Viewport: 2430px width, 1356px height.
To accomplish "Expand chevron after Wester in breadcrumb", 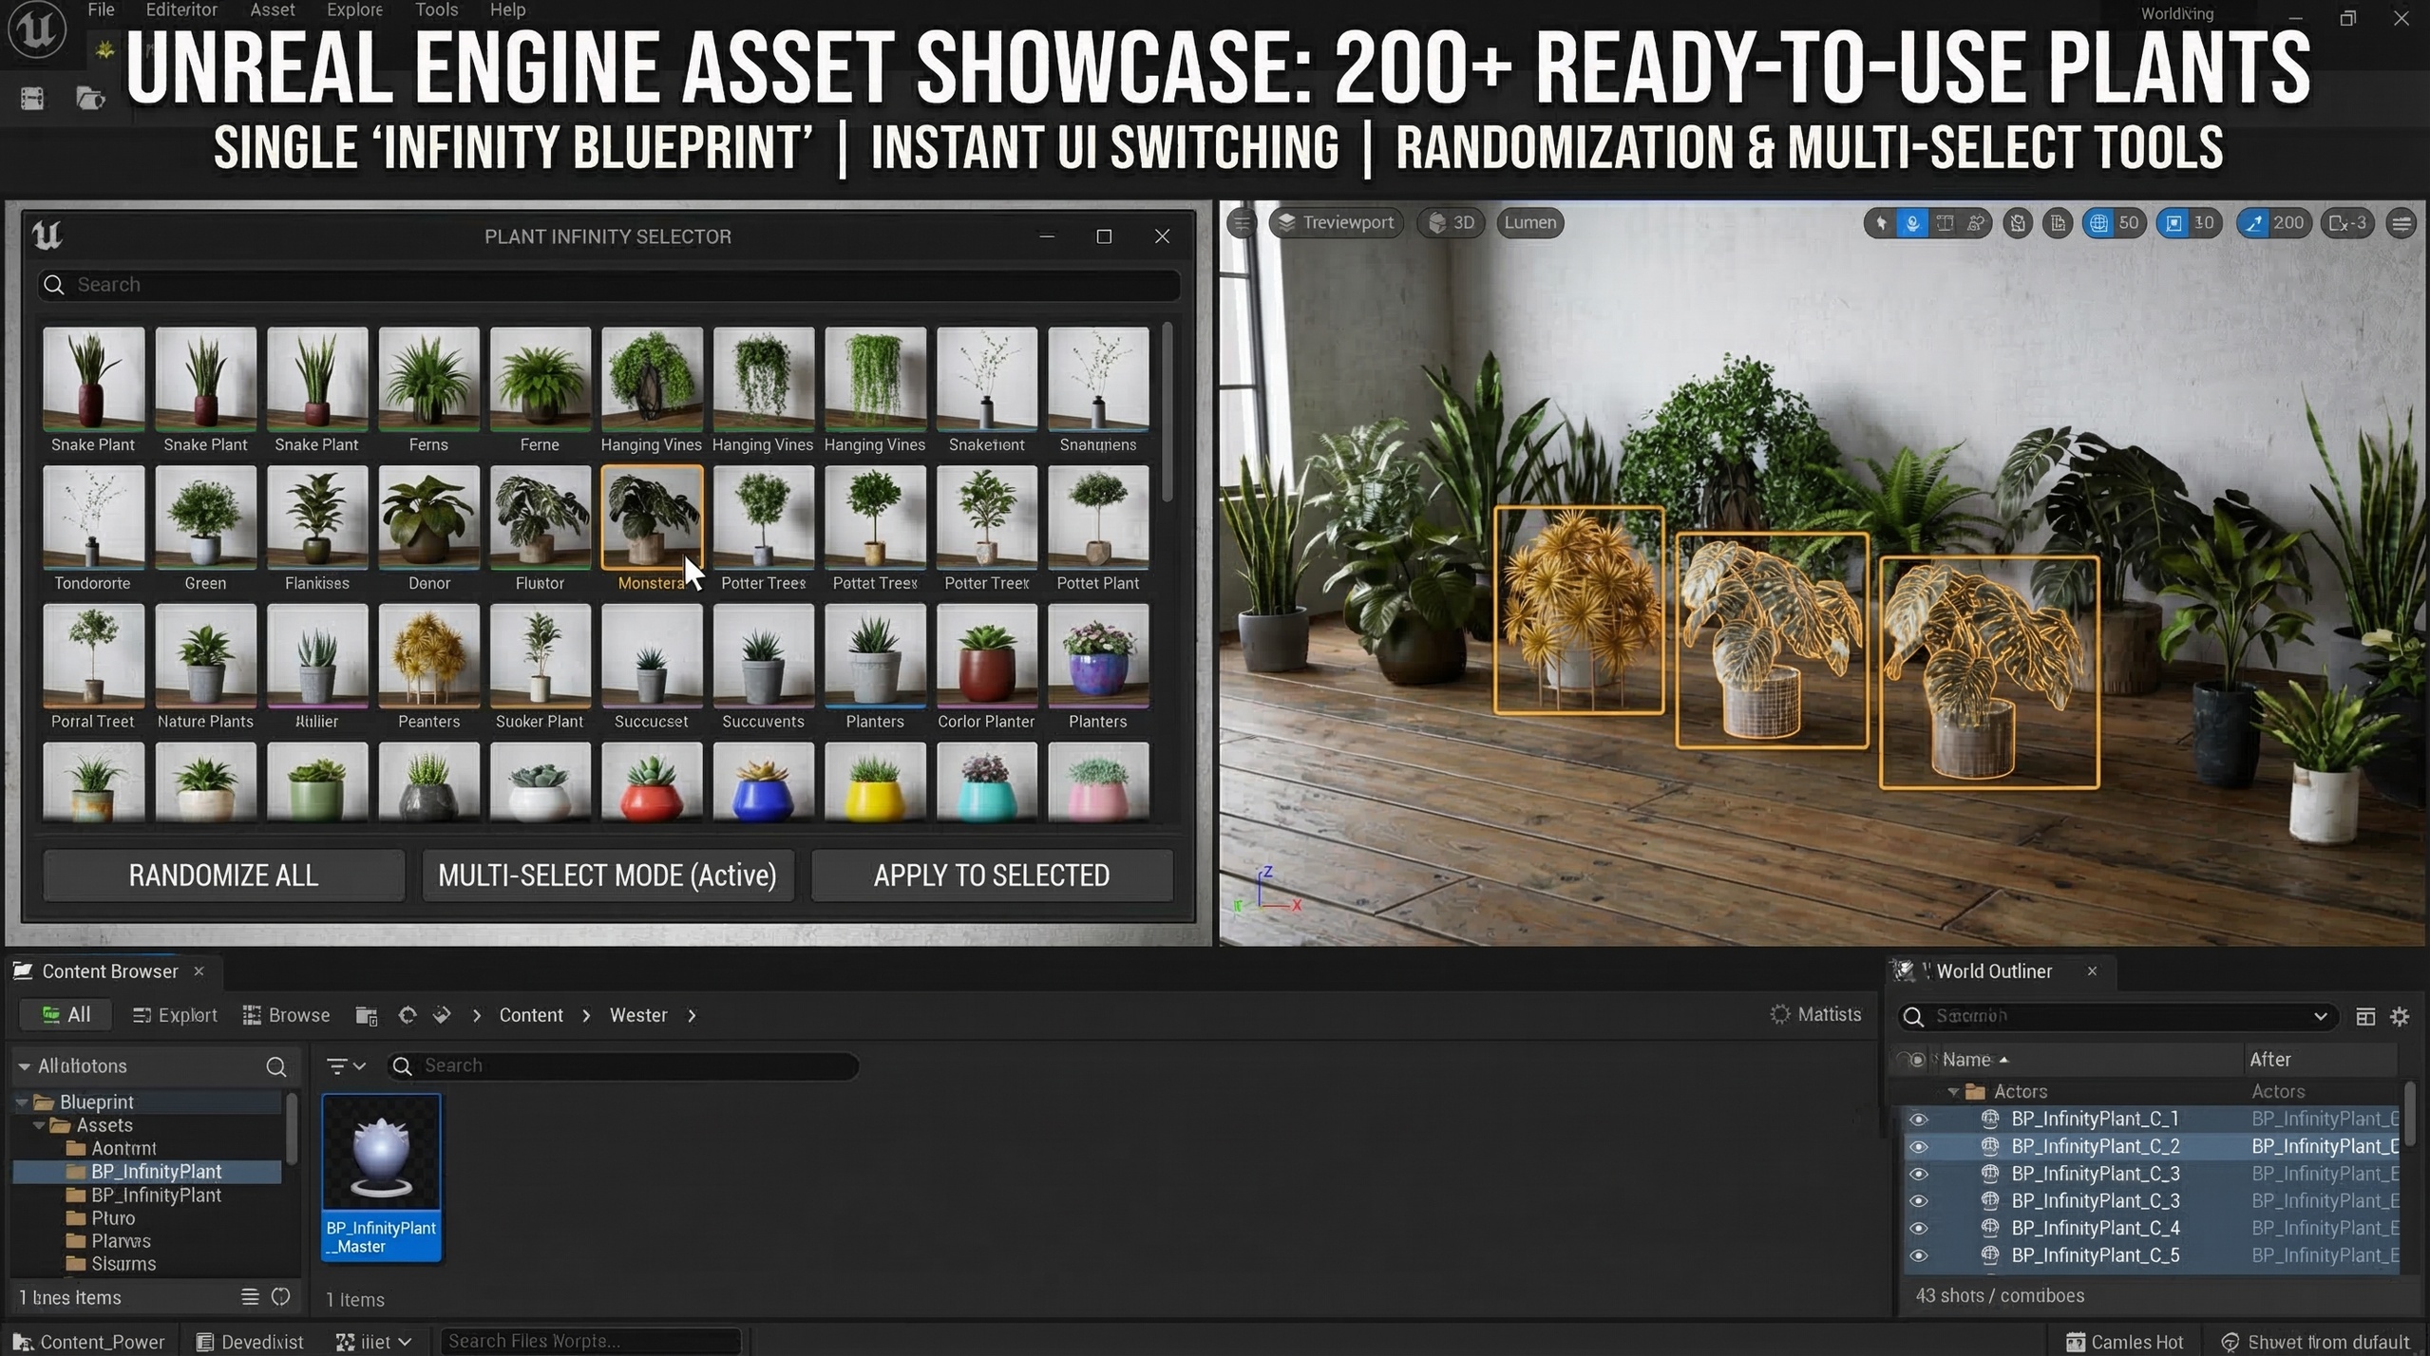I will (692, 1015).
